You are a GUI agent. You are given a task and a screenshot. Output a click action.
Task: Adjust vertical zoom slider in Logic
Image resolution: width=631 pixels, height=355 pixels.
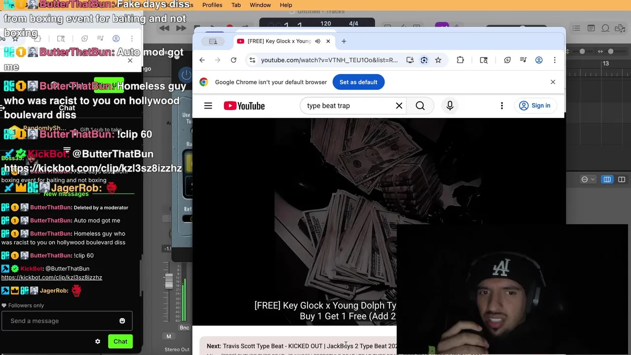(x=582, y=51)
